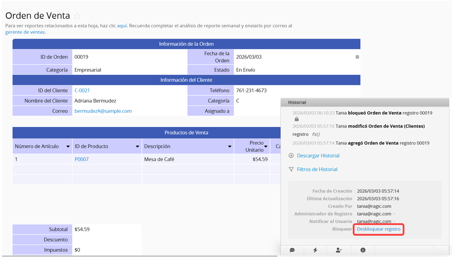Click the fx() formula icon in history
The width and height of the screenshot is (452, 257).
pos(316,134)
